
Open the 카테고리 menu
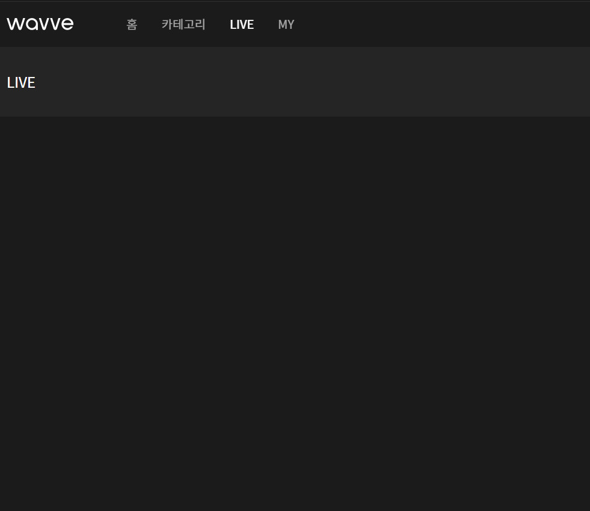(183, 25)
